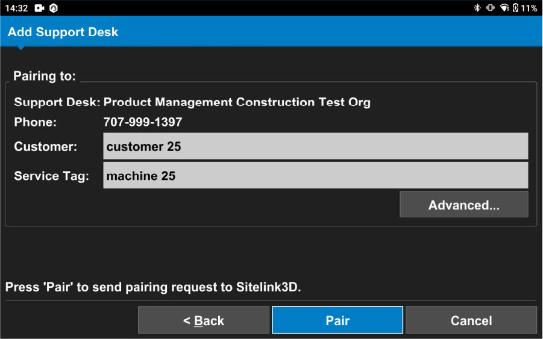This screenshot has height=339, width=543.
Task: Tap the screen recording camera icon
Action: pyautogui.click(x=40, y=8)
